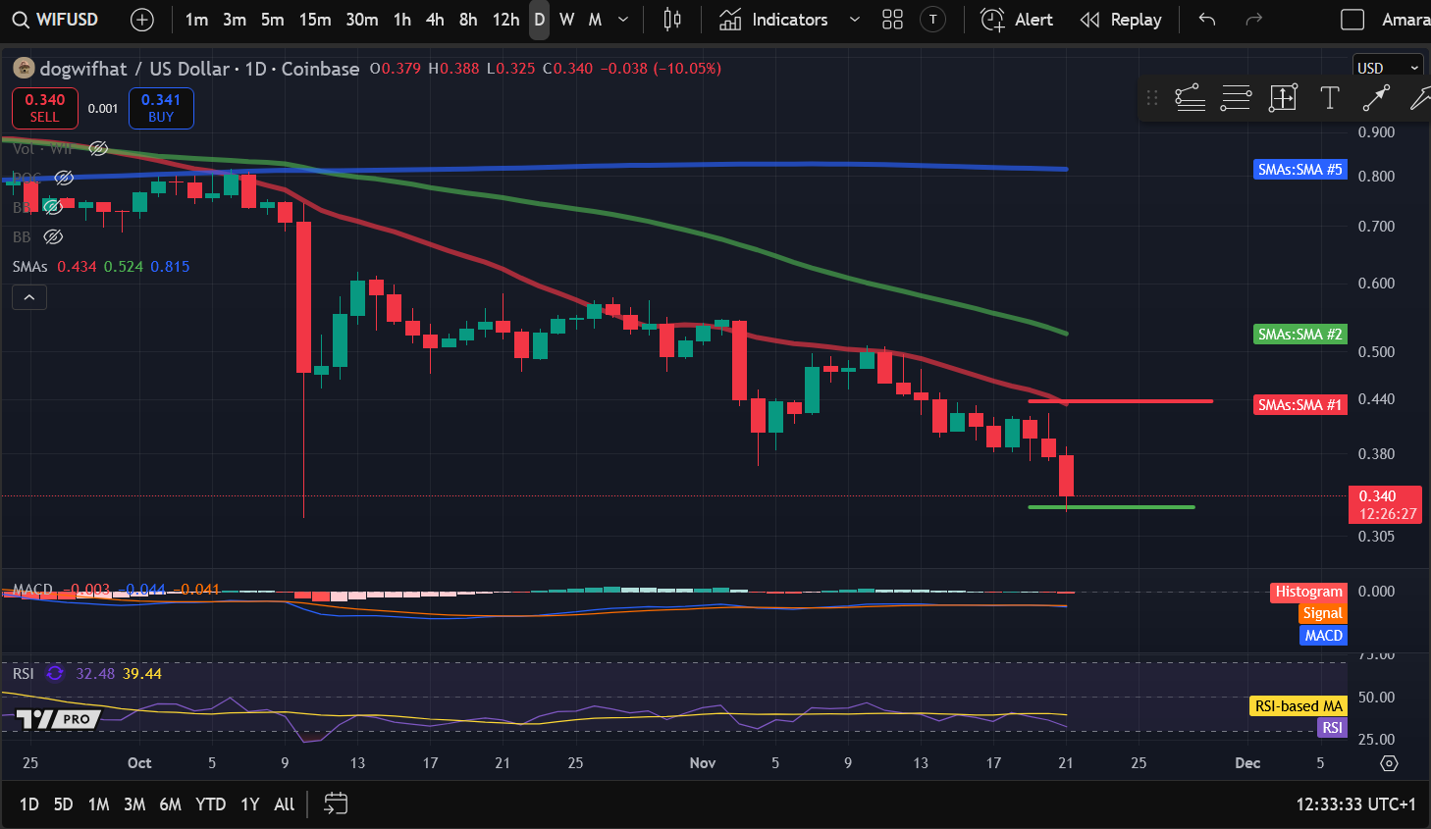
Task: Open the Alert creation icon
Action: 992,20
